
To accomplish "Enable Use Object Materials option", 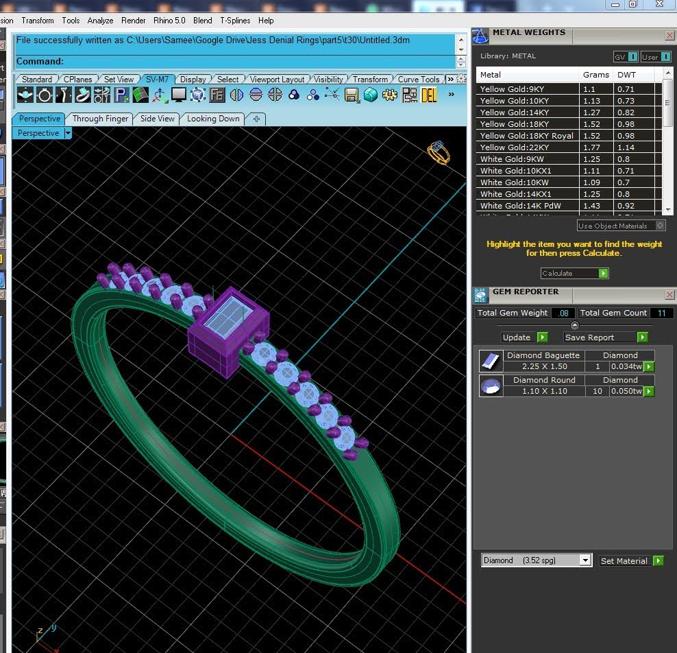I will [621, 226].
